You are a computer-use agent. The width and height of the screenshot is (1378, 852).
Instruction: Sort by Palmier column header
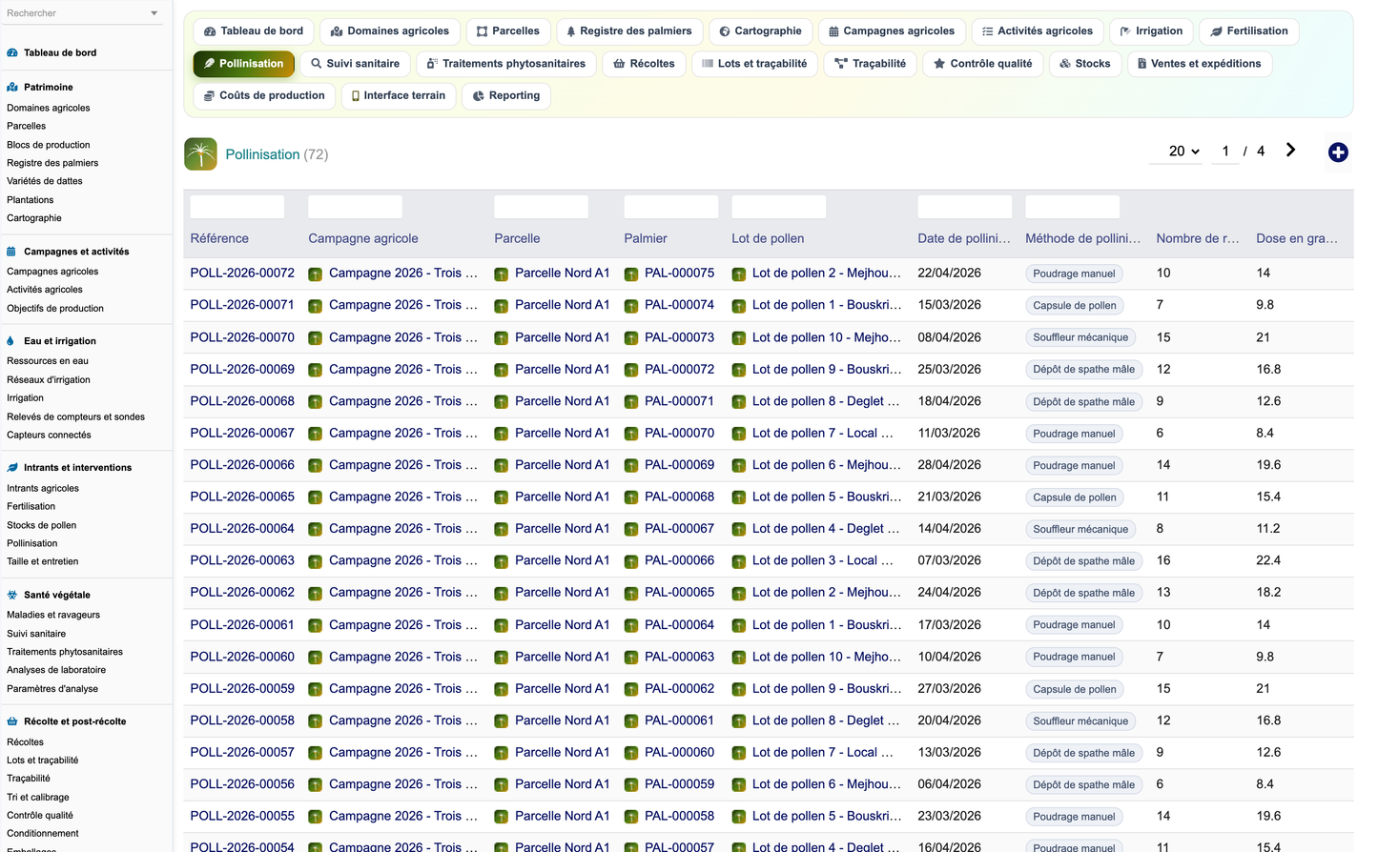pyautogui.click(x=646, y=239)
